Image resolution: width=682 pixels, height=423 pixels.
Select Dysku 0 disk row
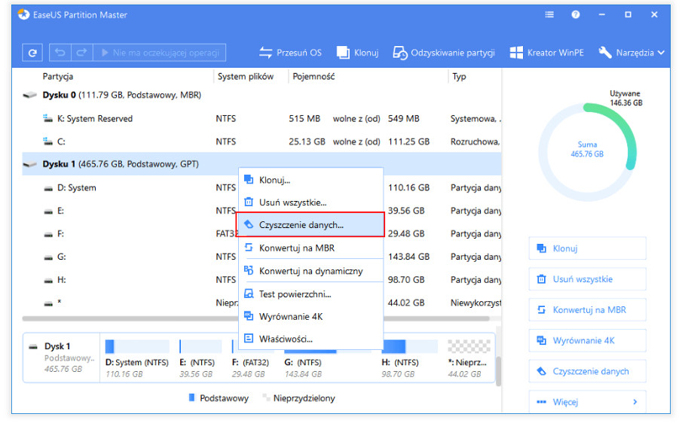261,95
